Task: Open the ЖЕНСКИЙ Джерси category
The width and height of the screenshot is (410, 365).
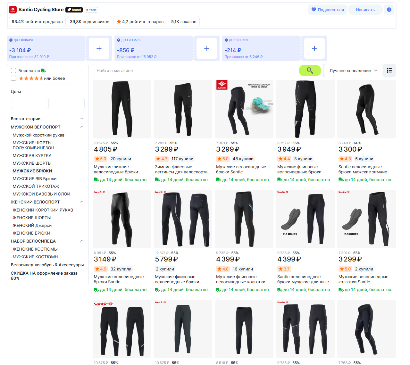Action: pyautogui.click(x=32, y=225)
